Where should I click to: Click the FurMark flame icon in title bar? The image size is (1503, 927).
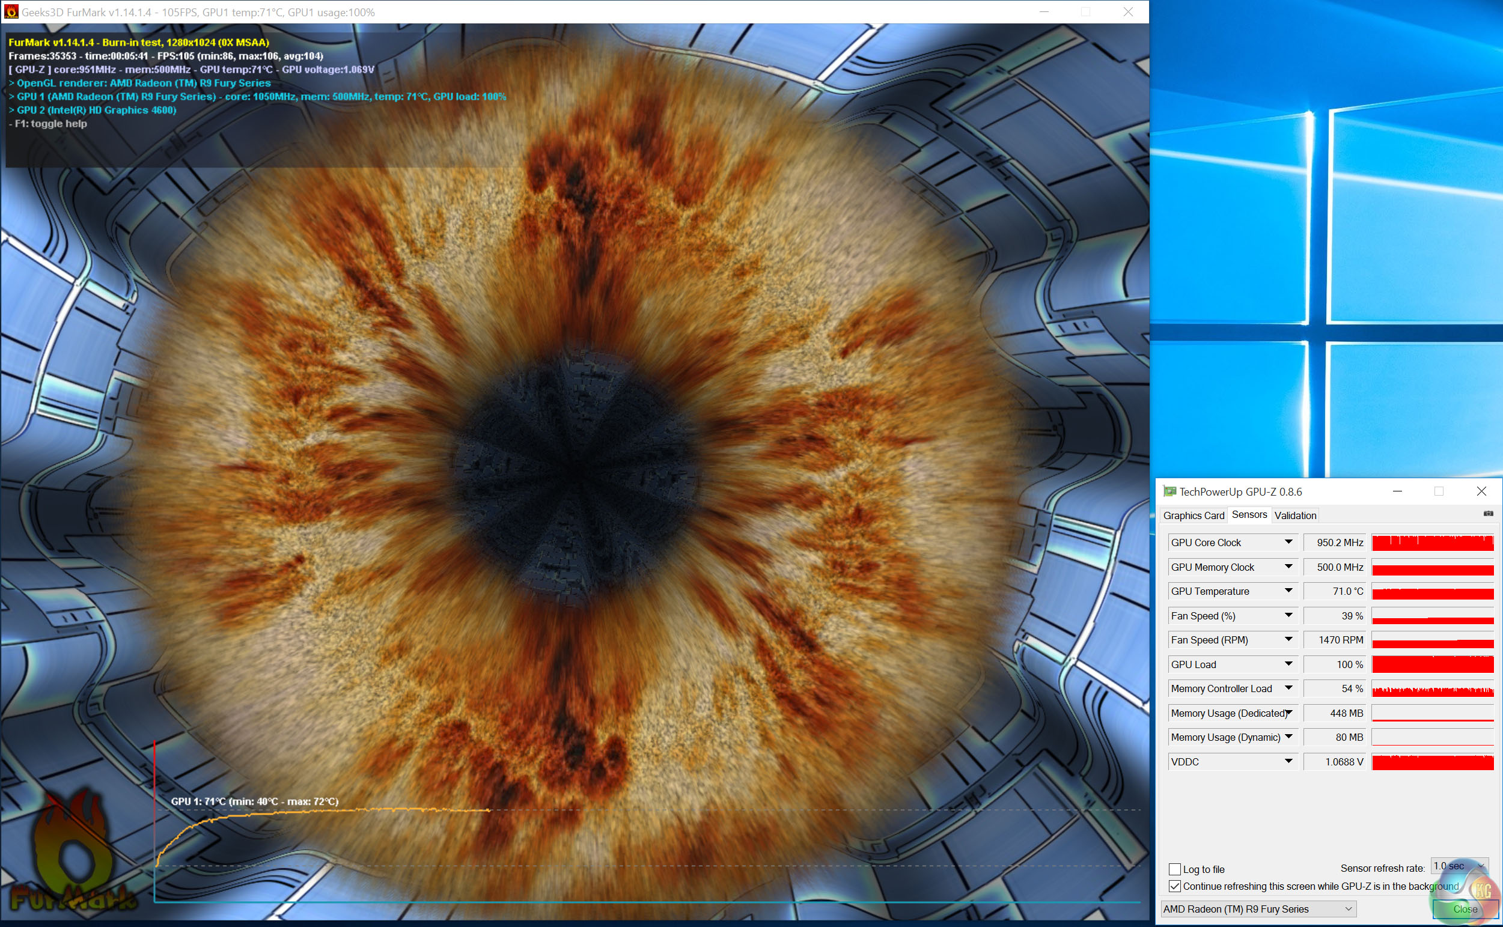[x=10, y=11]
